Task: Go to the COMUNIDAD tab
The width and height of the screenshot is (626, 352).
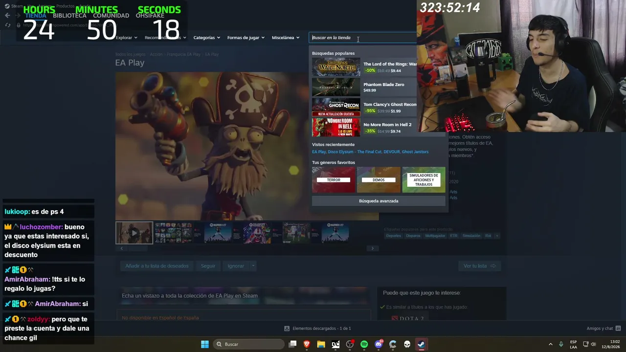Action: point(111,16)
